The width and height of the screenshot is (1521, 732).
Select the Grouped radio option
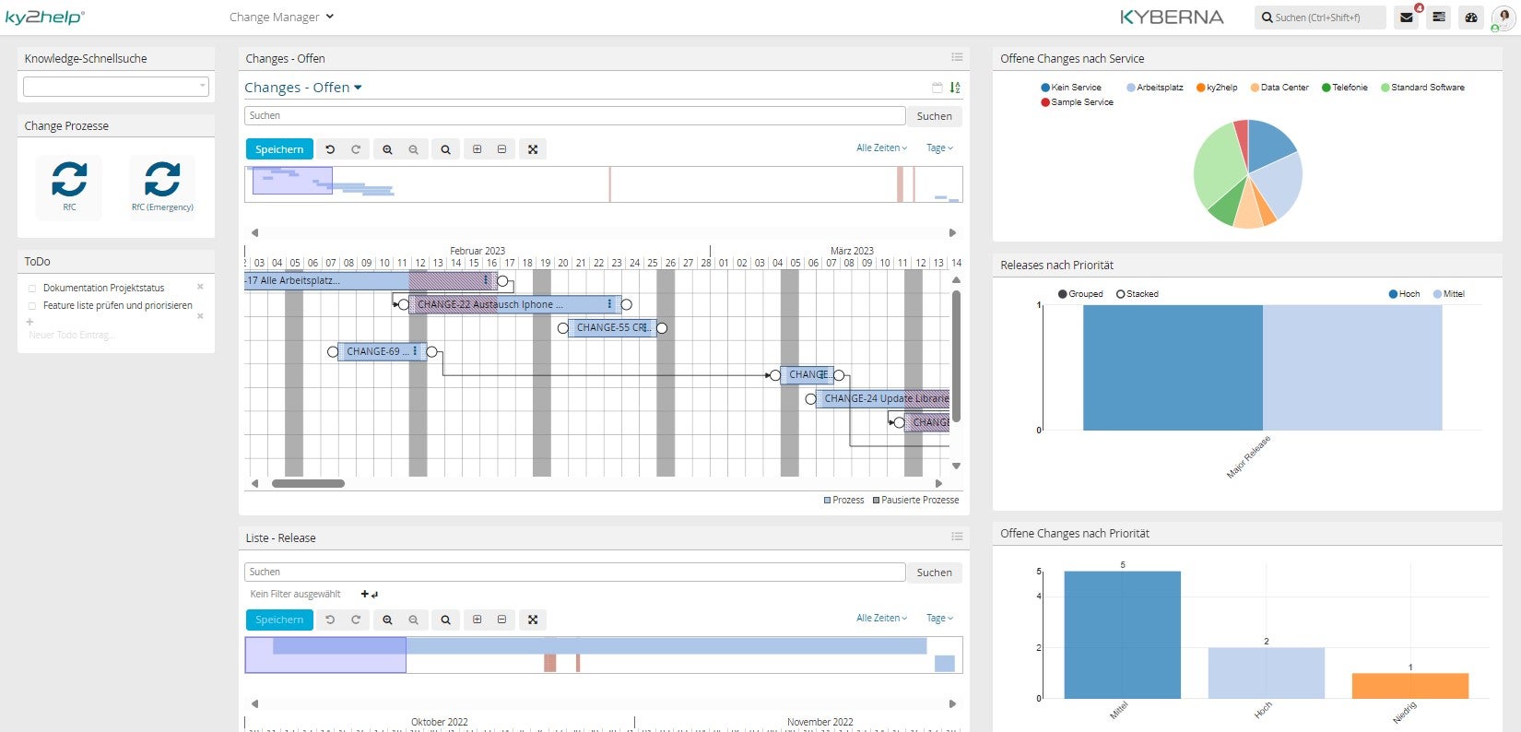pyautogui.click(x=1080, y=294)
